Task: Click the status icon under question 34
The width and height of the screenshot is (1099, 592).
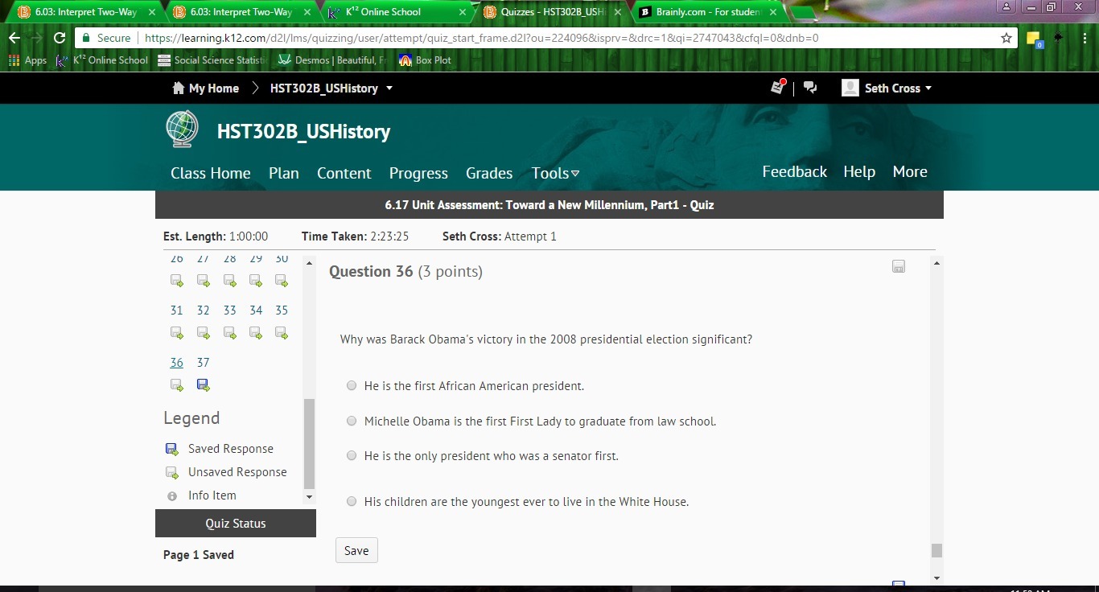Action: (255, 333)
